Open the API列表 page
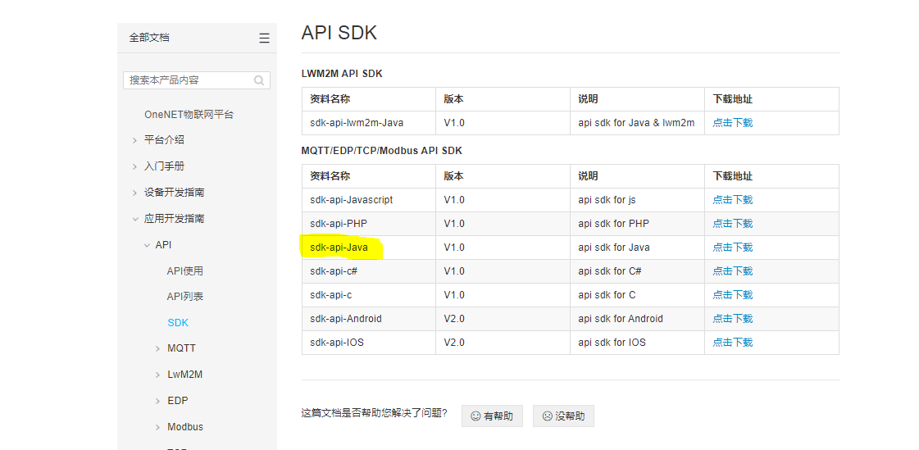This screenshot has width=919, height=450. pos(185,297)
